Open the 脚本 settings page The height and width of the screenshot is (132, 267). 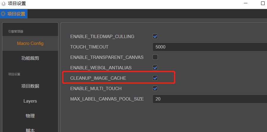[30, 130]
